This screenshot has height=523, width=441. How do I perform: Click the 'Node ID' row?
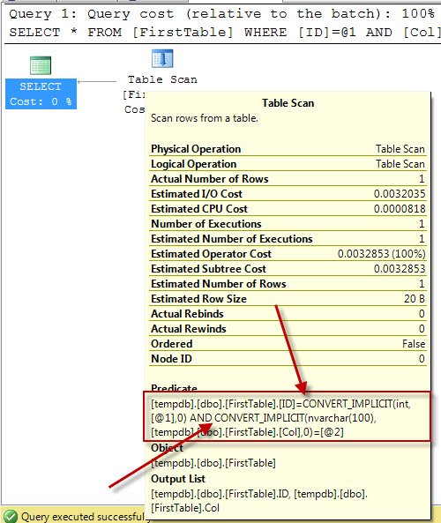(x=288, y=359)
